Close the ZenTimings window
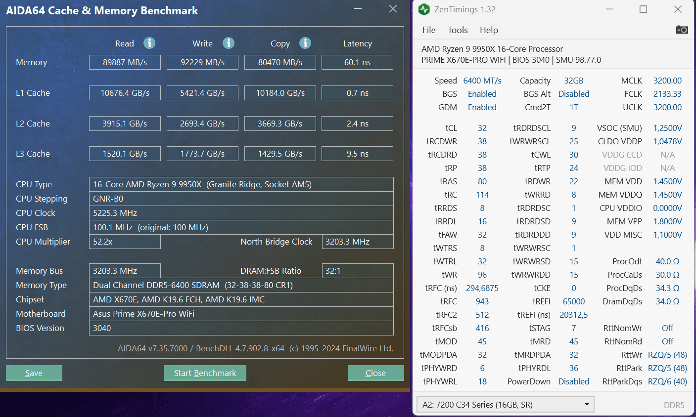This screenshot has height=417, width=696. [678, 9]
